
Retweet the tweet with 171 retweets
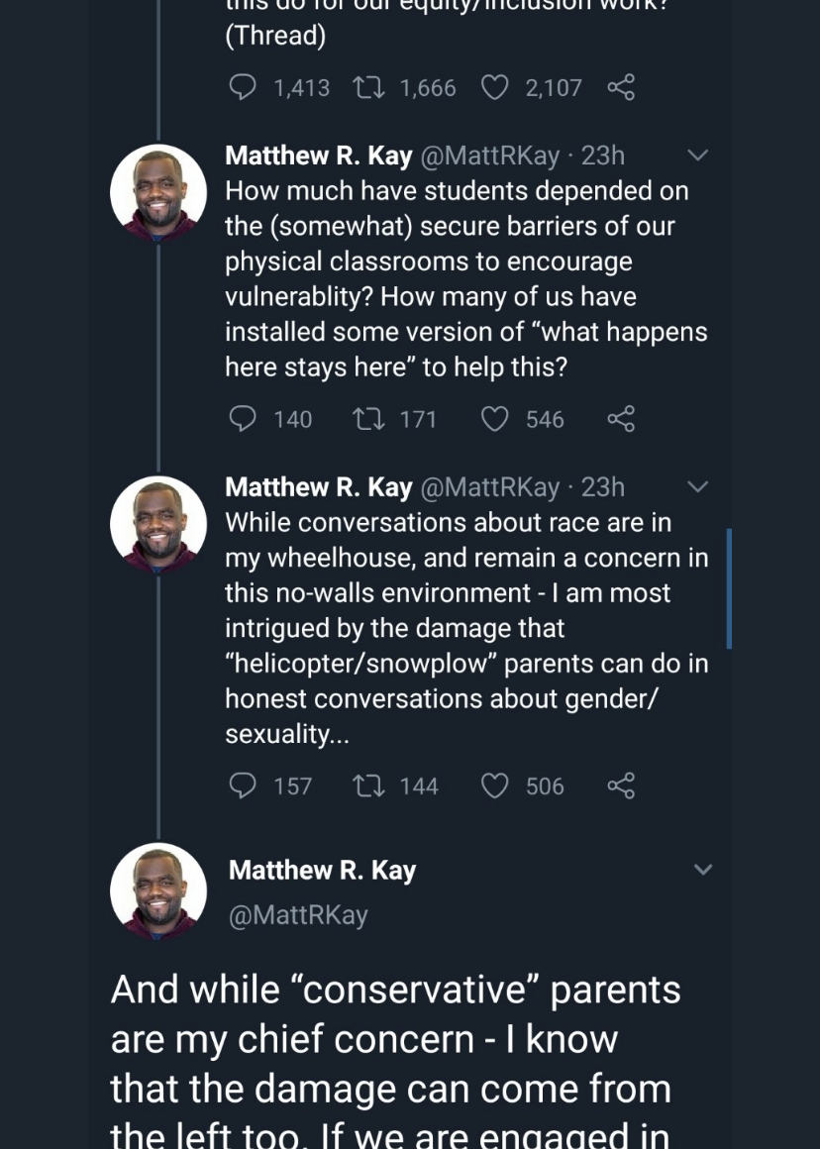pyautogui.click(x=368, y=419)
